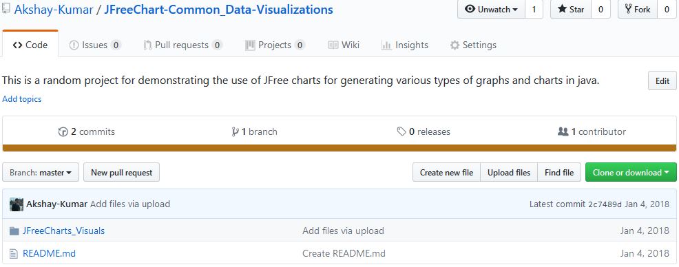Click the branch fork icon beside 1 branch
Image resolution: width=679 pixels, height=267 pixels.
tap(235, 131)
